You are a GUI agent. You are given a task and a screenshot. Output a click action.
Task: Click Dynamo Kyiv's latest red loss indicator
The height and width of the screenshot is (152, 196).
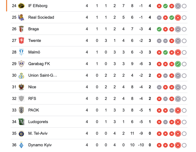pos(178,145)
